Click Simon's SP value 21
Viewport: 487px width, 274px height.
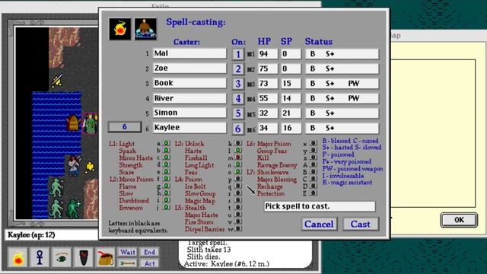point(291,113)
